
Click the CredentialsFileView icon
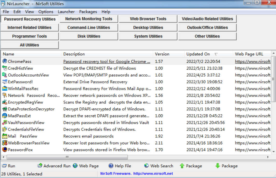point(5,129)
